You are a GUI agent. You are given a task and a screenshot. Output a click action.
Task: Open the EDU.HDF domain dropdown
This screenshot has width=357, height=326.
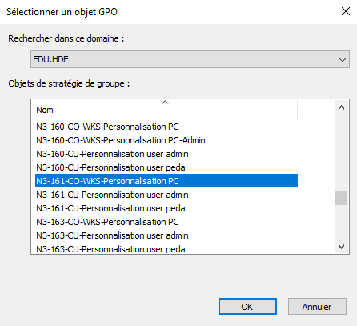(x=190, y=59)
